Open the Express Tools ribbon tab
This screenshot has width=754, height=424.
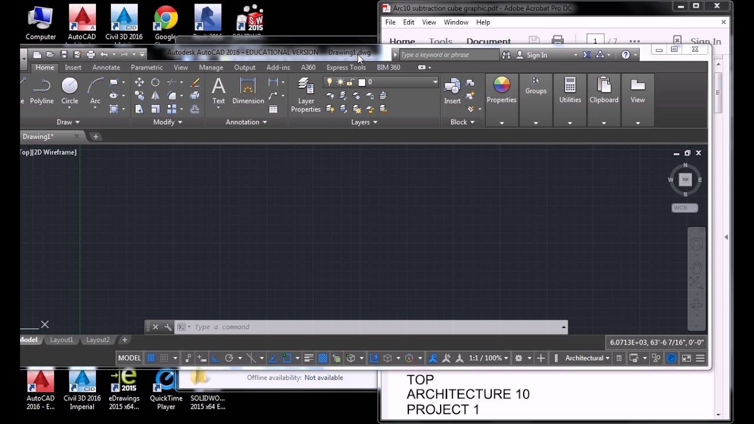(346, 67)
